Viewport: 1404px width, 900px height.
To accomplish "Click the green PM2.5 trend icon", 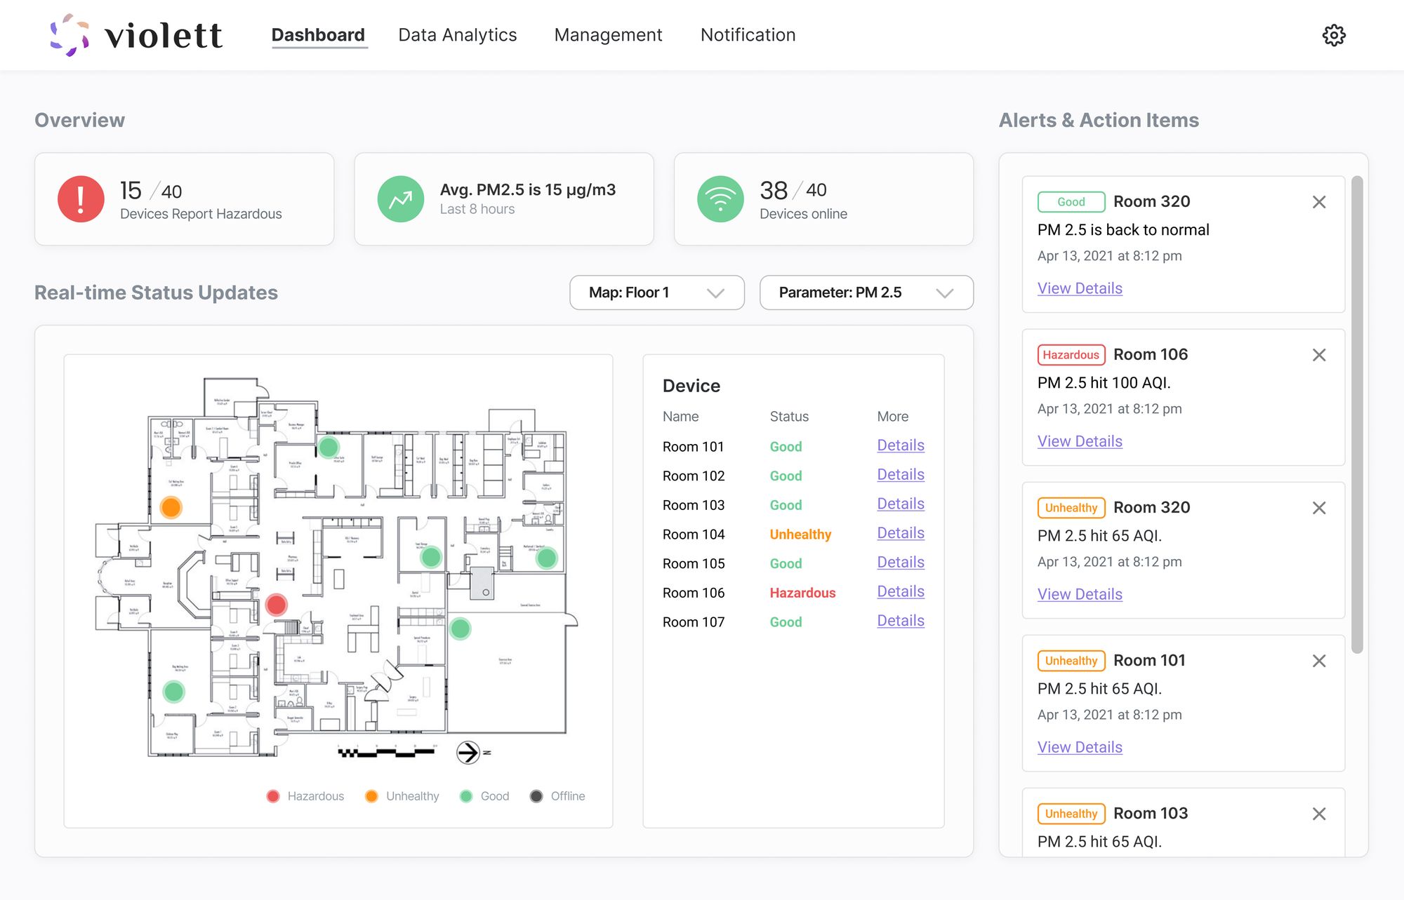I will pos(400,199).
